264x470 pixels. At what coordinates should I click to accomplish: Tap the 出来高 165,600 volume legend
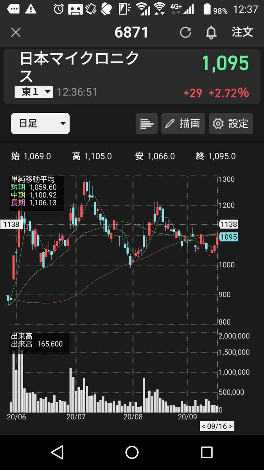pos(37,344)
